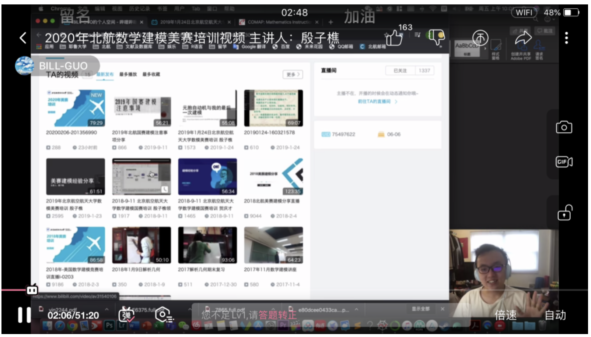This screenshot has height=337, width=591.
Task: Open the QQ邮箱 bookmark
Action: [341, 47]
